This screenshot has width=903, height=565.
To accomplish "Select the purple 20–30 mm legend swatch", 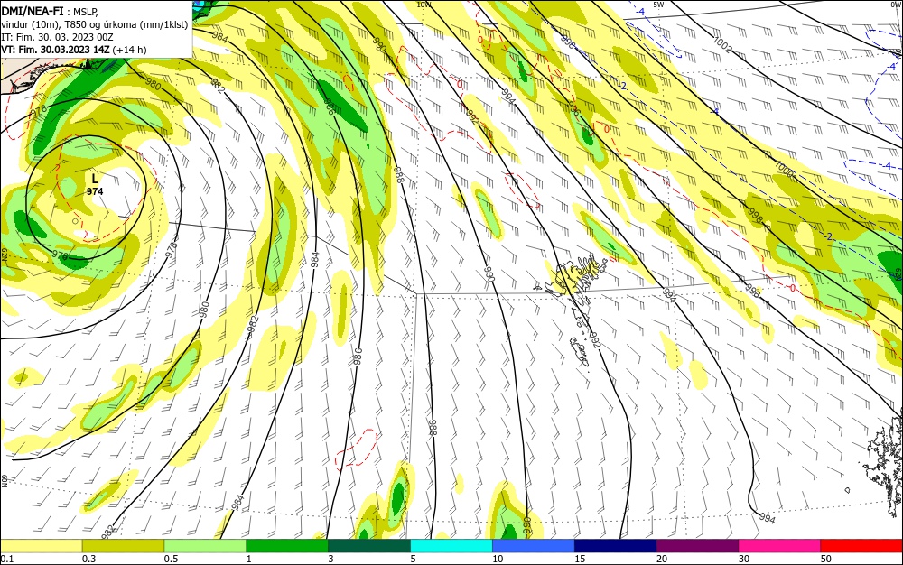I will (697, 546).
